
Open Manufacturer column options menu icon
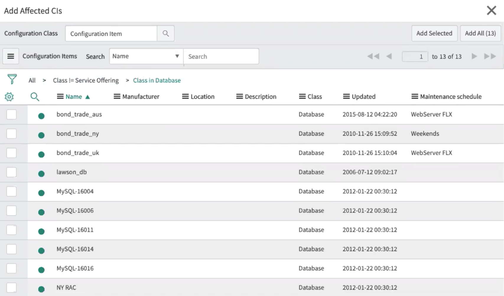click(117, 97)
